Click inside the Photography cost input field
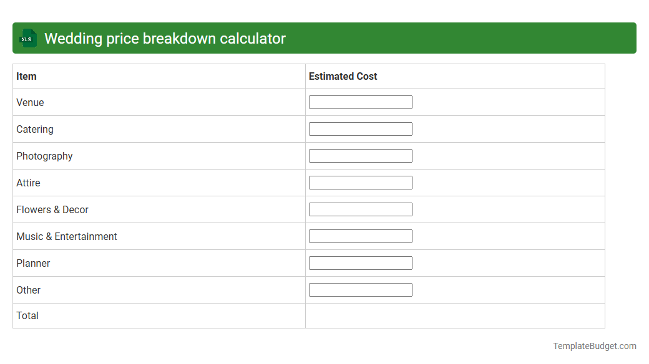The width and height of the screenshot is (649, 364). click(360, 155)
